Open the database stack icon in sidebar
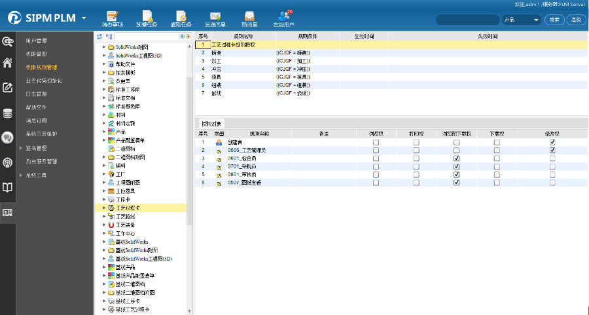589x315 pixels. (x=8, y=113)
